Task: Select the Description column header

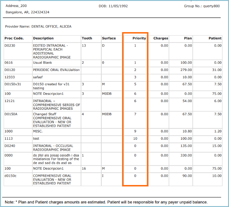Action: pos(43,38)
